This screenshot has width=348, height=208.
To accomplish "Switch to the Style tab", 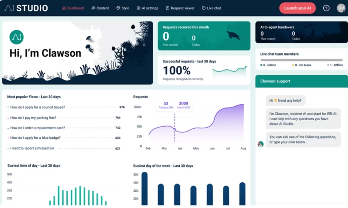I will pyautogui.click(x=123, y=8).
